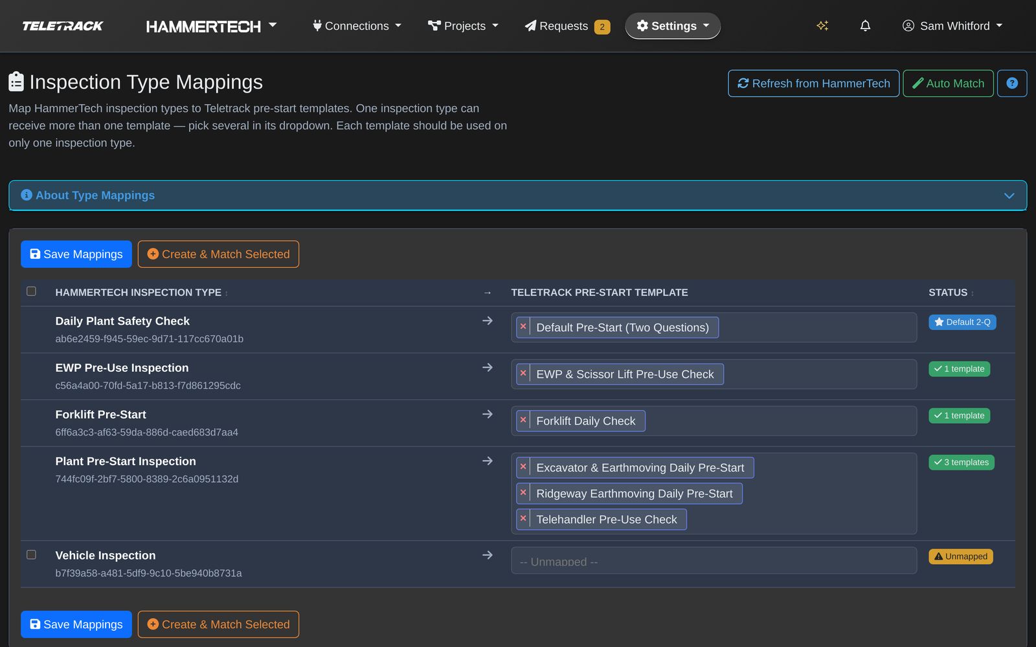Click the Daily Plant Safety Check template field
The height and width of the screenshot is (647, 1036).
[714, 327]
